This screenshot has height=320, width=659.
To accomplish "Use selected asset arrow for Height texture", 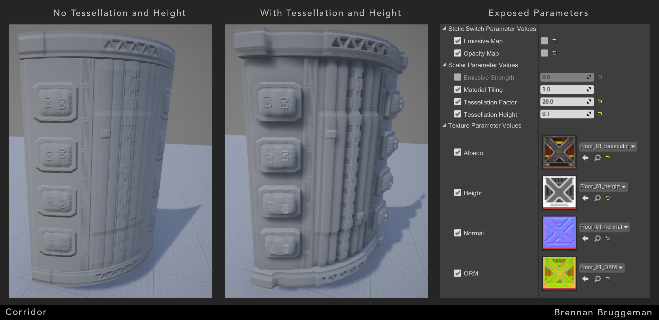I will 585,198.
